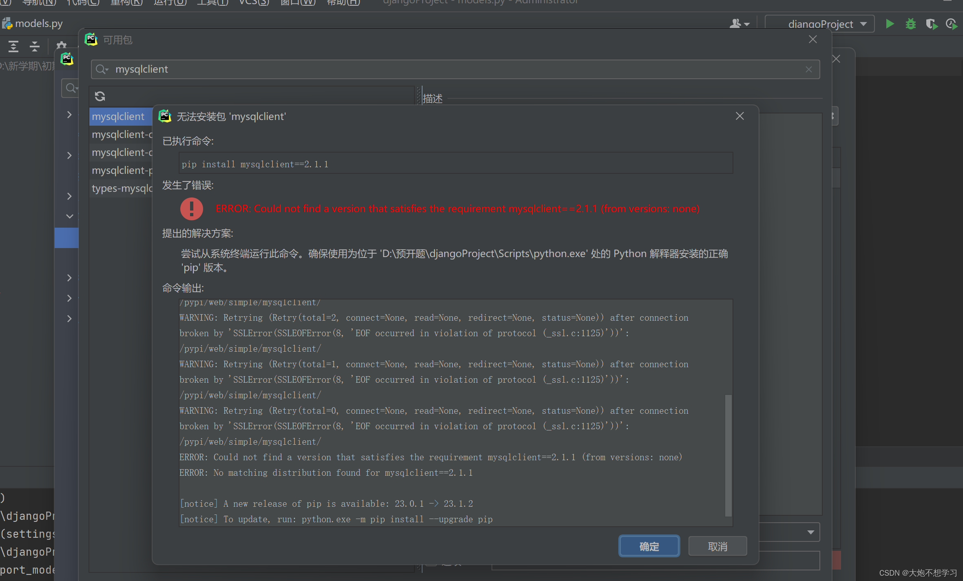The width and height of the screenshot is (963, 581).
Task: Open 重构(R) menu
Action: (126, 2)
